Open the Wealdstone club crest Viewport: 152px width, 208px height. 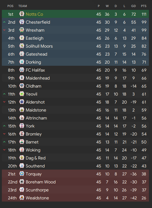(22, 198)
